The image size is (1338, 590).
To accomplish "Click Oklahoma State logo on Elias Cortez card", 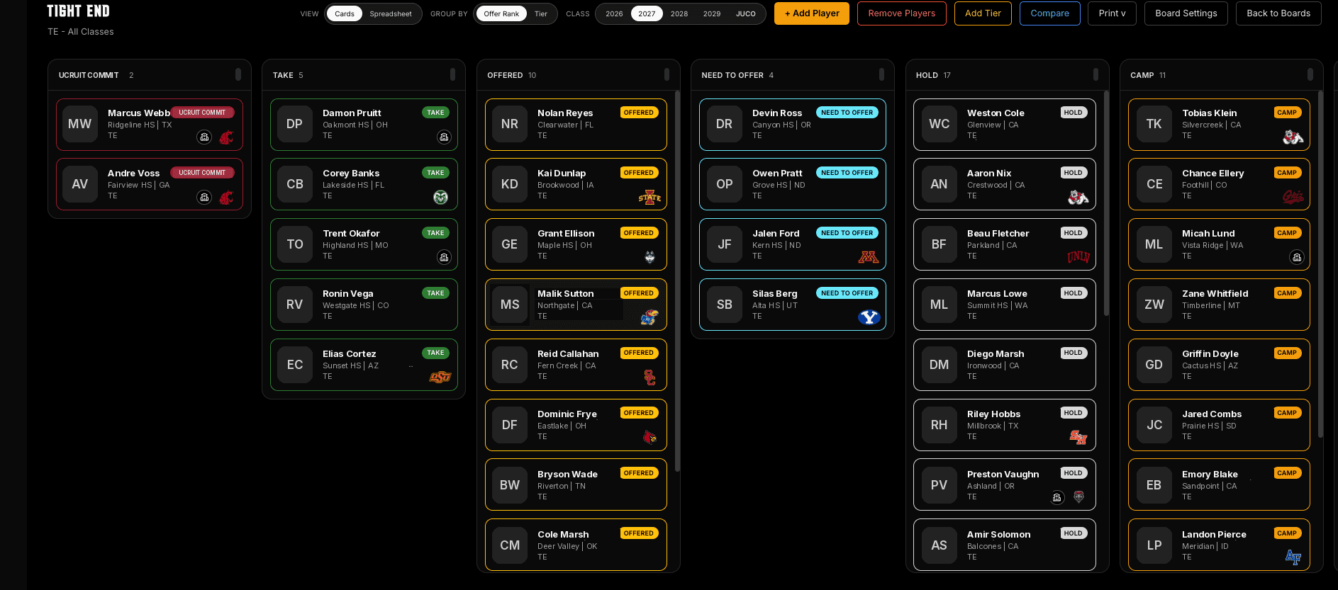I will pos(440,378).
